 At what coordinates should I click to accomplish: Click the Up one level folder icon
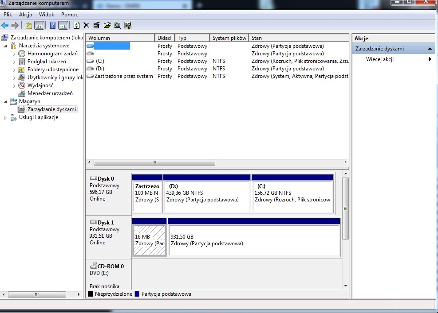pos(29,26)
